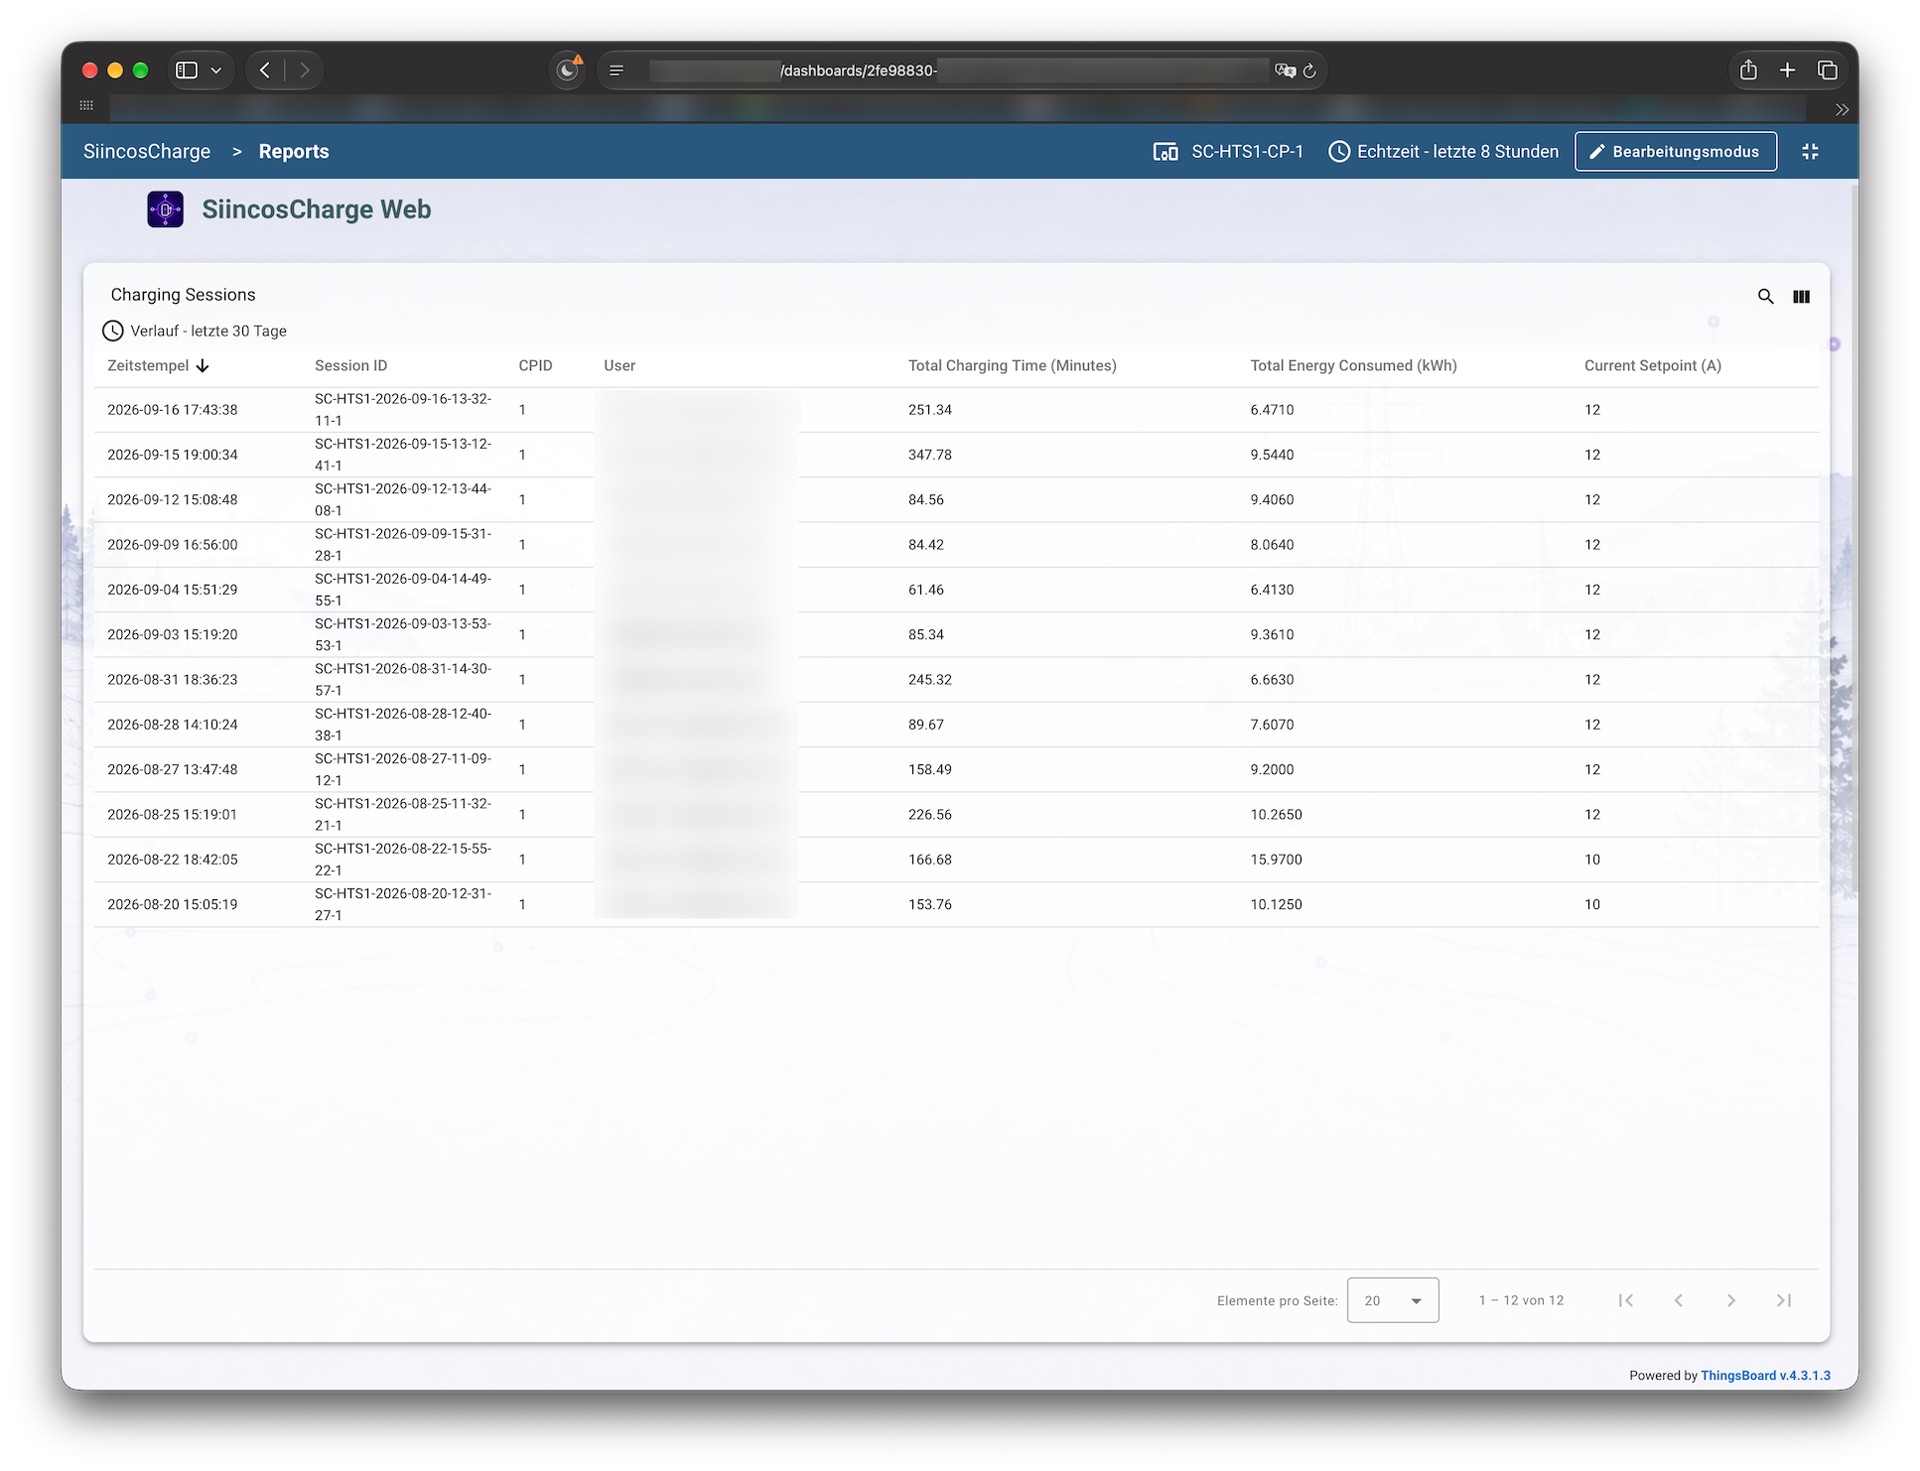The height and width of the screenshot is (1471, 1920).
Task: Open column display settings icon
Action: pyautogui.click(x=1801, y=296)
